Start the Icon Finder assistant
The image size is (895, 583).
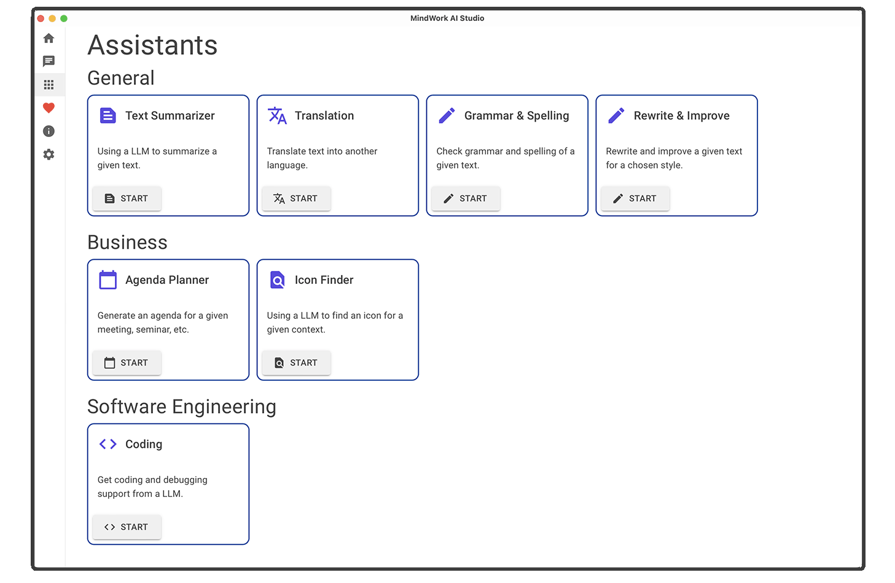click(296, 362)
